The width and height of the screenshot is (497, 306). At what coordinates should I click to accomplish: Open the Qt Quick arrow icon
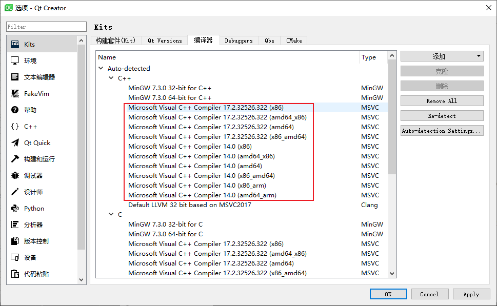(x=15, y=143)
